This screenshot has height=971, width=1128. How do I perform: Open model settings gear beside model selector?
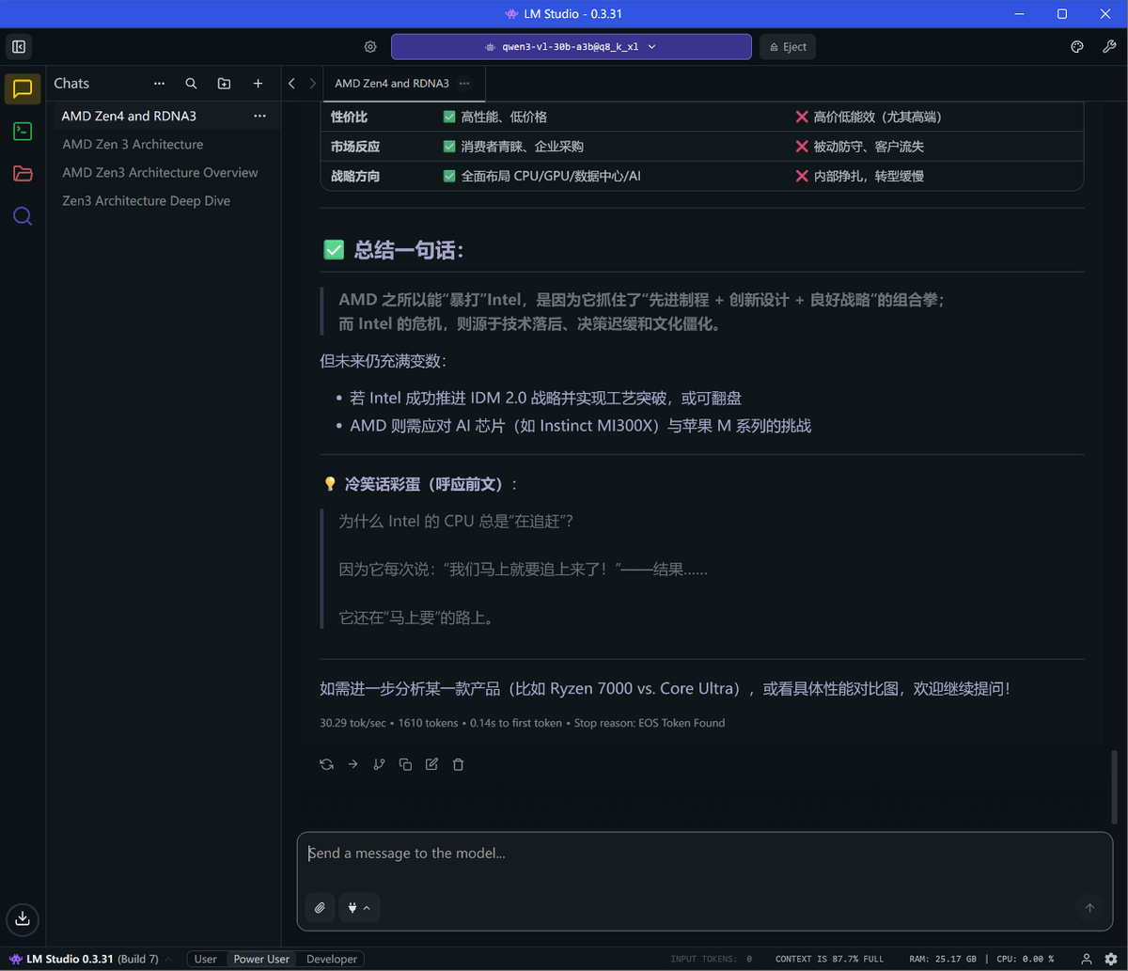370,47
